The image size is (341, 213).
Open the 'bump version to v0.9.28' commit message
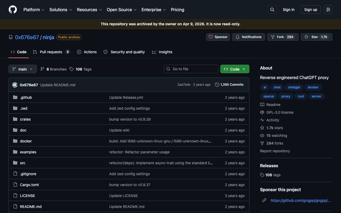tap(130, 119)
